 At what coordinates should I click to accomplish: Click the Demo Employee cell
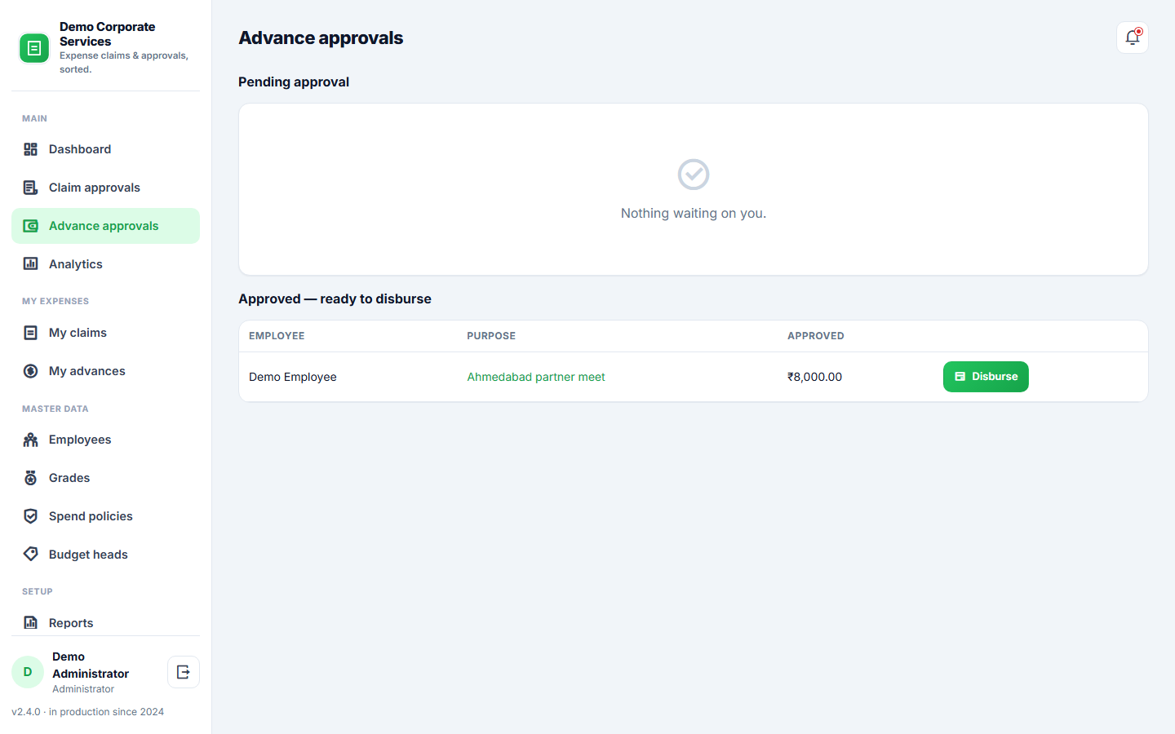pos(293,377)
